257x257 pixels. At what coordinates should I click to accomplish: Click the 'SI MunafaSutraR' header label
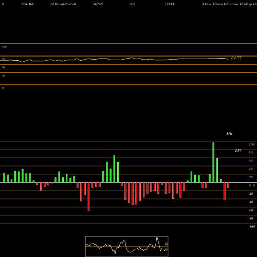tap(63, 4)
